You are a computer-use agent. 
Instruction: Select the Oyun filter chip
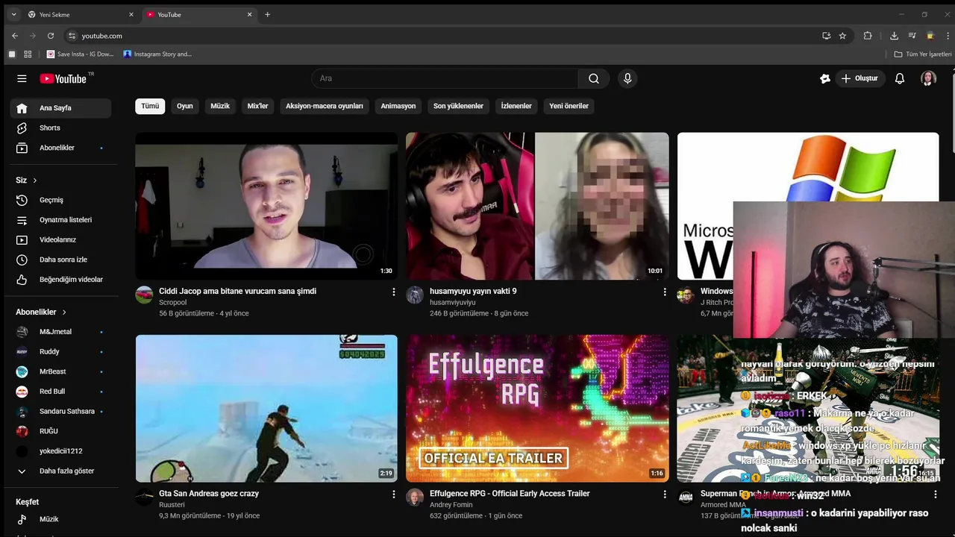tap(185, 106)
